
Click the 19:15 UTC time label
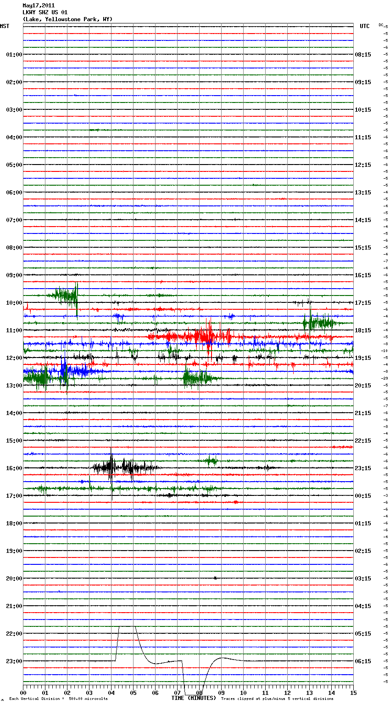point(363,358)
